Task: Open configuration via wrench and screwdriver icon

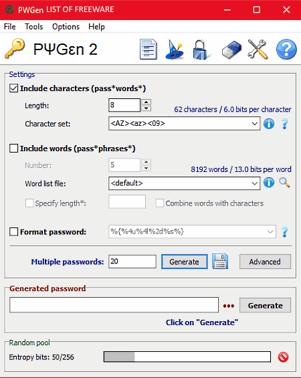Action: [258, 50]
